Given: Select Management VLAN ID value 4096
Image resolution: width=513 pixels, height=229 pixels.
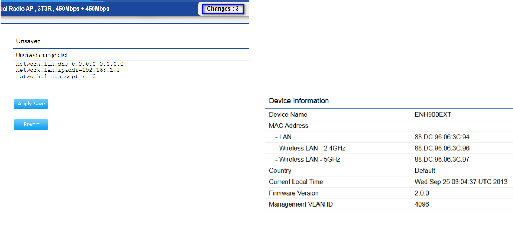Looking at the screenshot, I should 422,204.
